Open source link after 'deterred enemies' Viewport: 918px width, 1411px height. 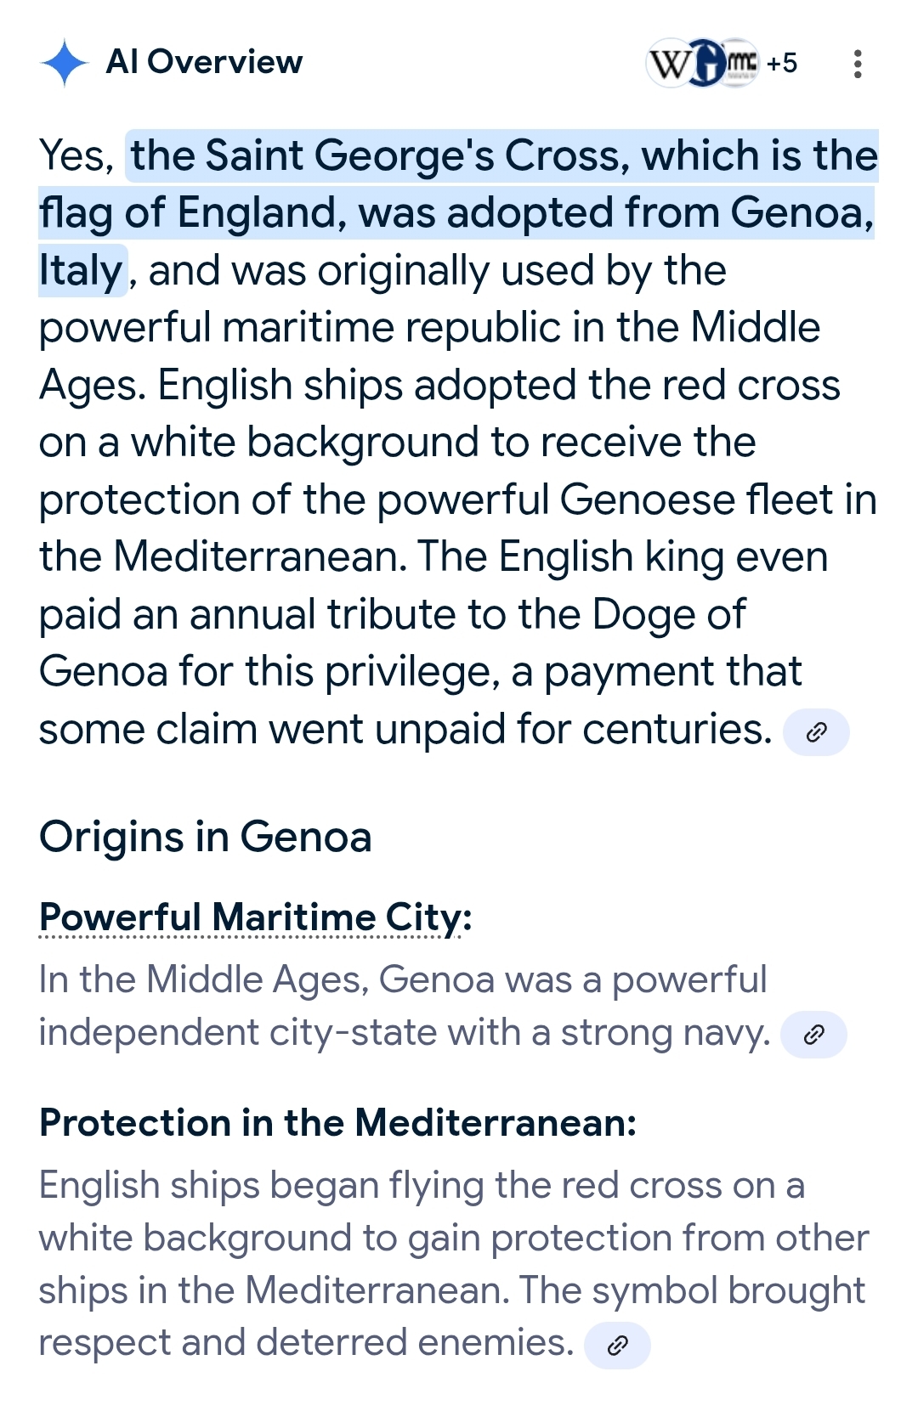(618, 1346)
